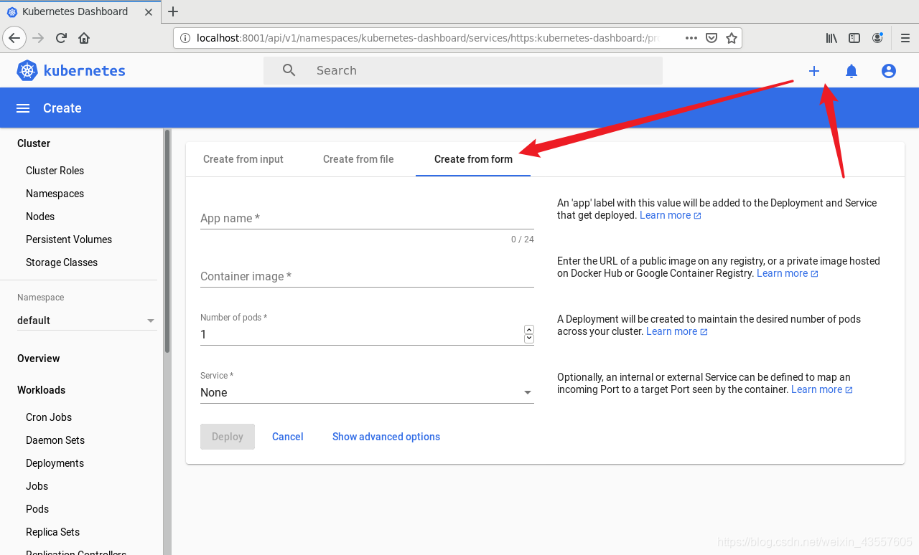Click the plus icon to create a resource
Viewport: 919px width, 555px height.
coord(814,71)
